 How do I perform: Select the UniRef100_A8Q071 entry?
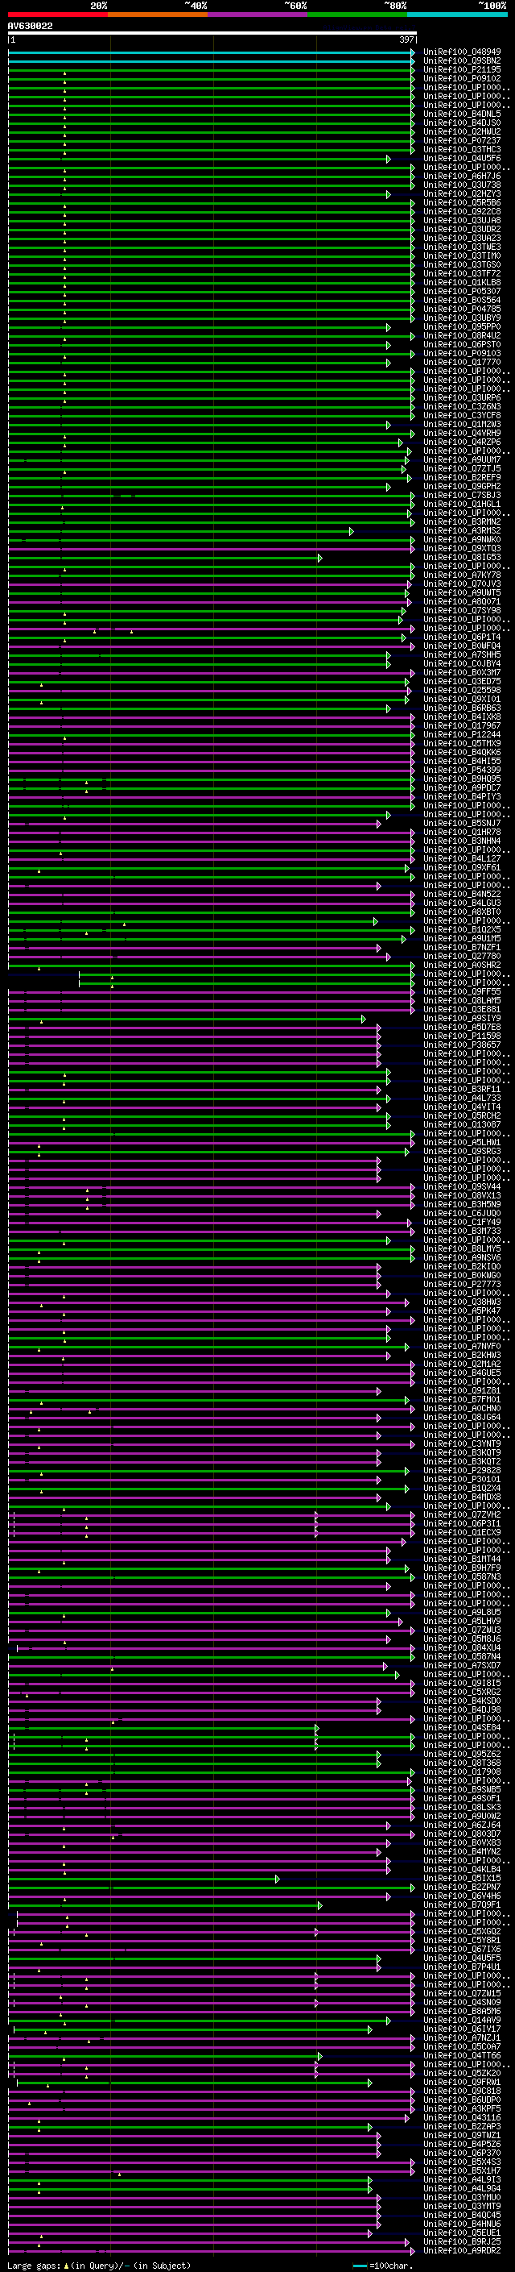tap(461, 601)
